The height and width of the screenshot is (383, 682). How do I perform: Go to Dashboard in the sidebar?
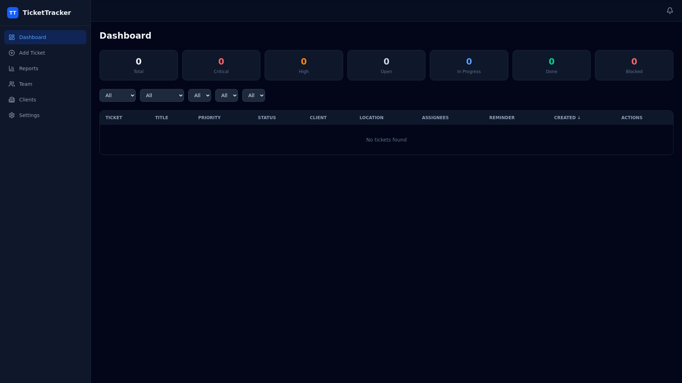(x=45, y=37)
